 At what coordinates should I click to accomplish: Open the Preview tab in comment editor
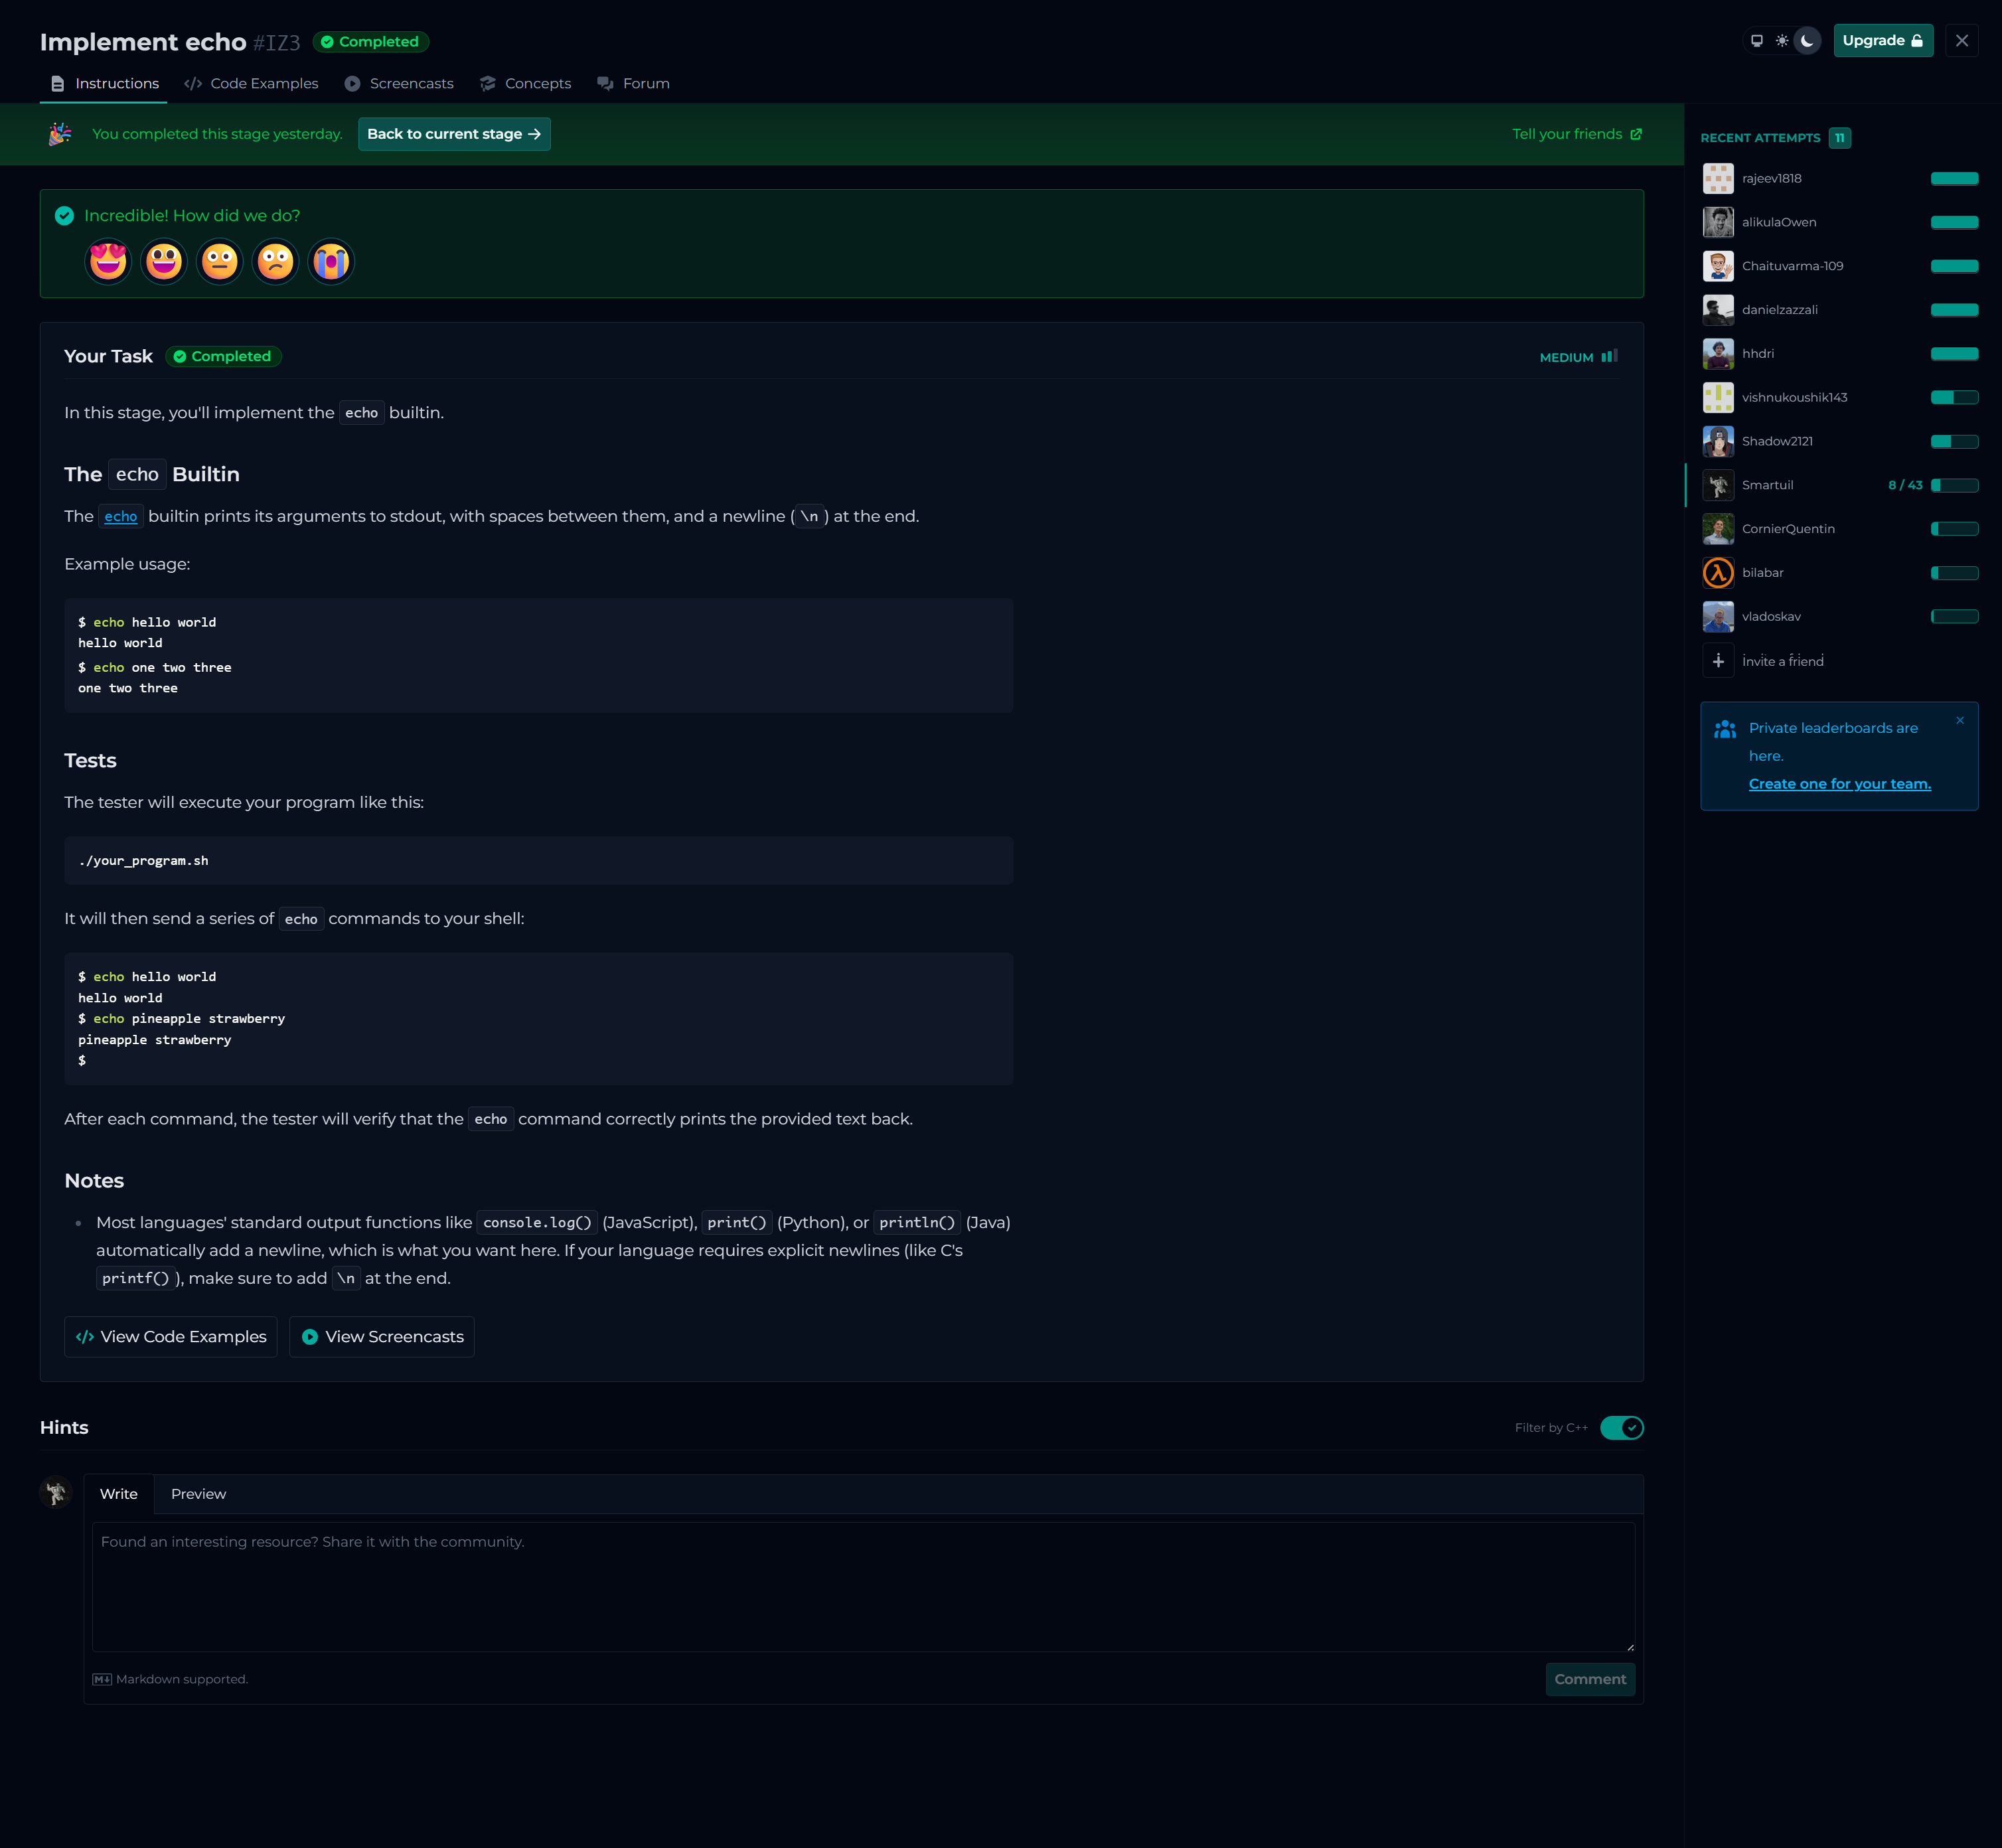198,1494
